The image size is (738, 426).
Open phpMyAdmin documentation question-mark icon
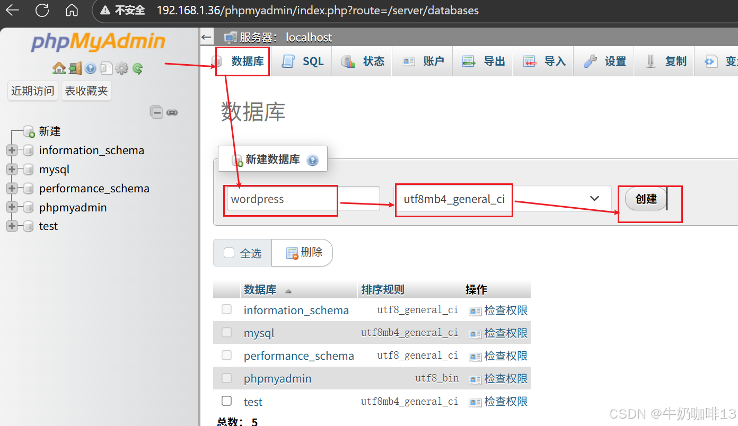pyautogui.click(x=91, y=68)
